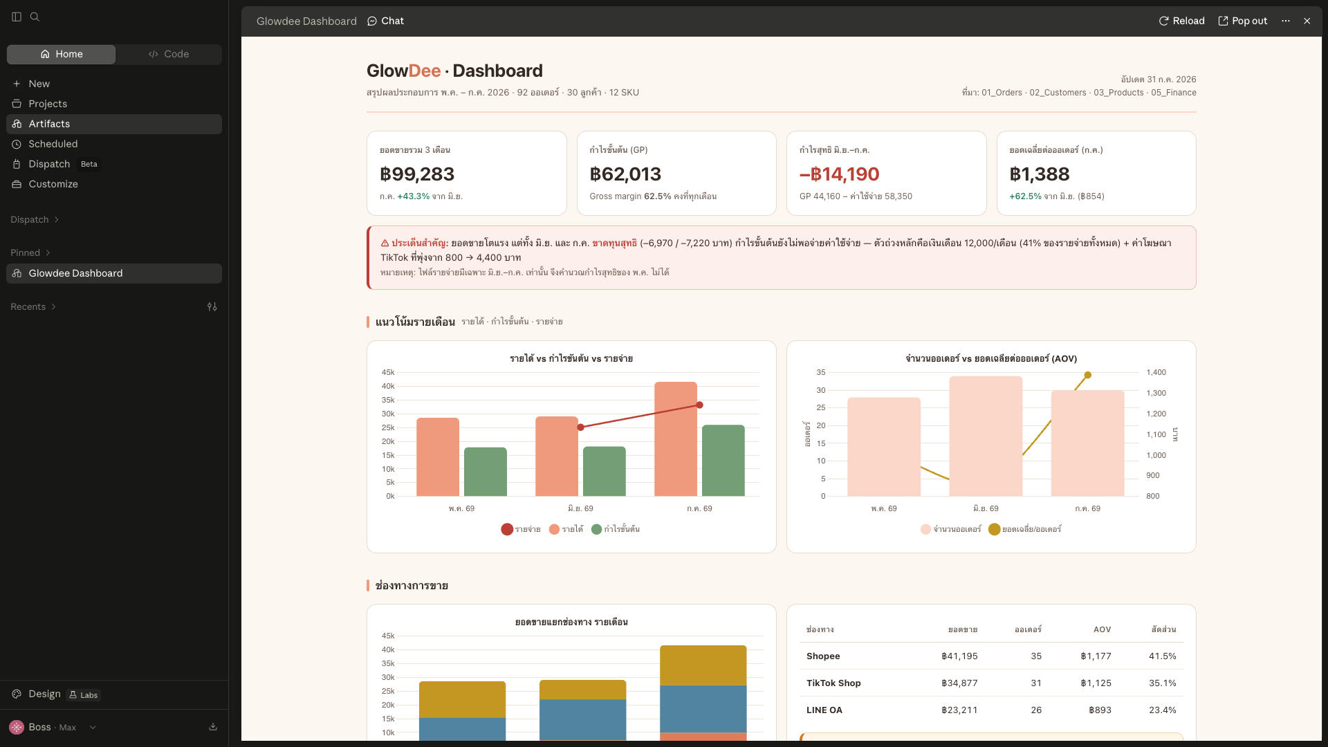Image resolution: width=1328 pixels, height=747 pixels.
Task: Open Projects in the sidebar
Action: click(x=114, y=104)
